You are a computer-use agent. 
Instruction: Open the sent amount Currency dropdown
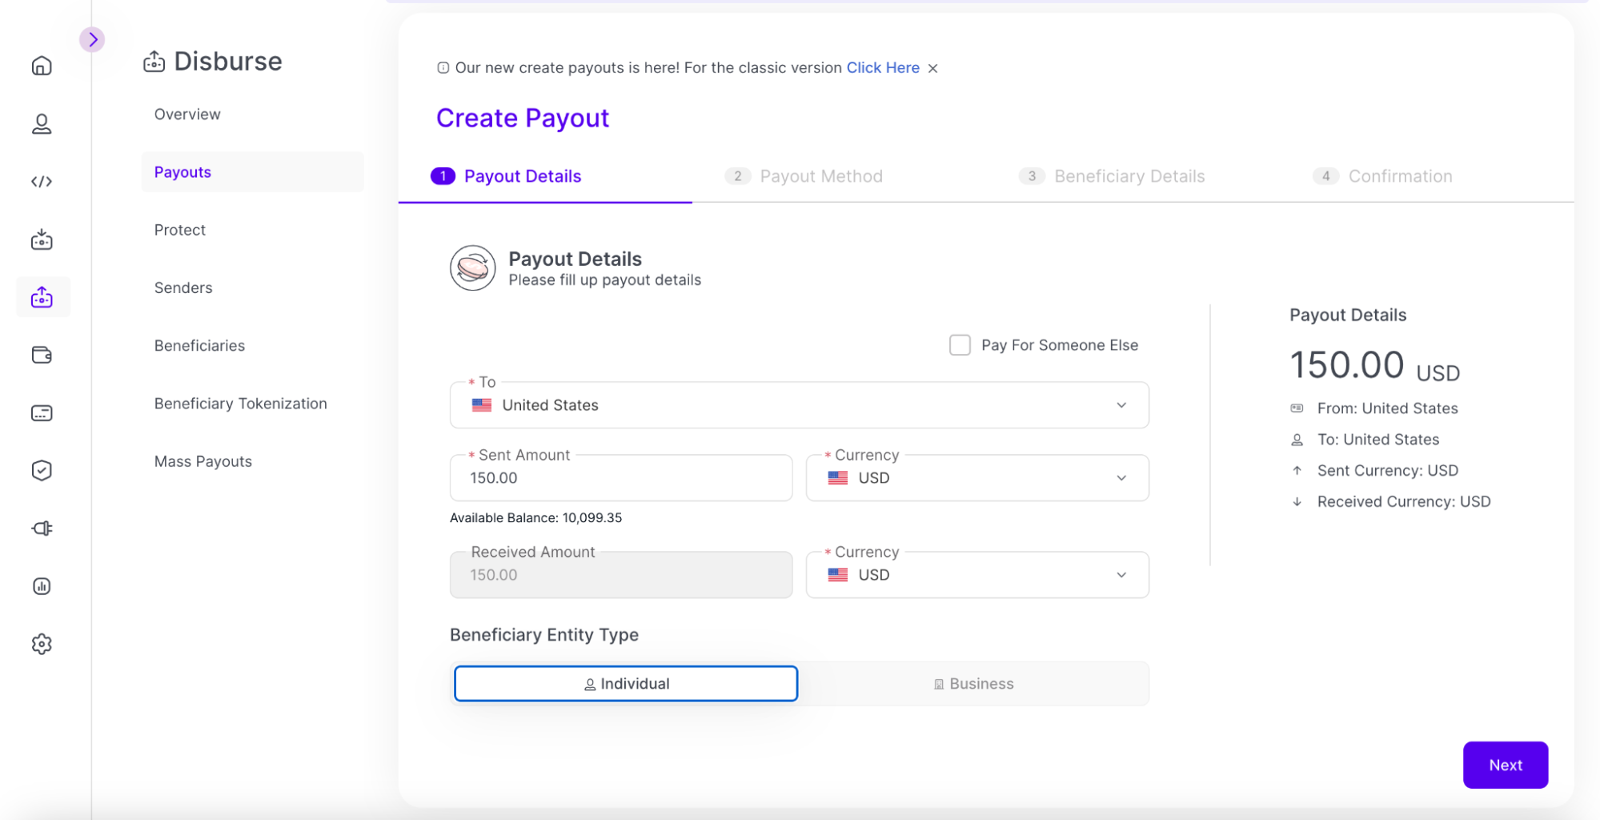[x=976, y=478]
